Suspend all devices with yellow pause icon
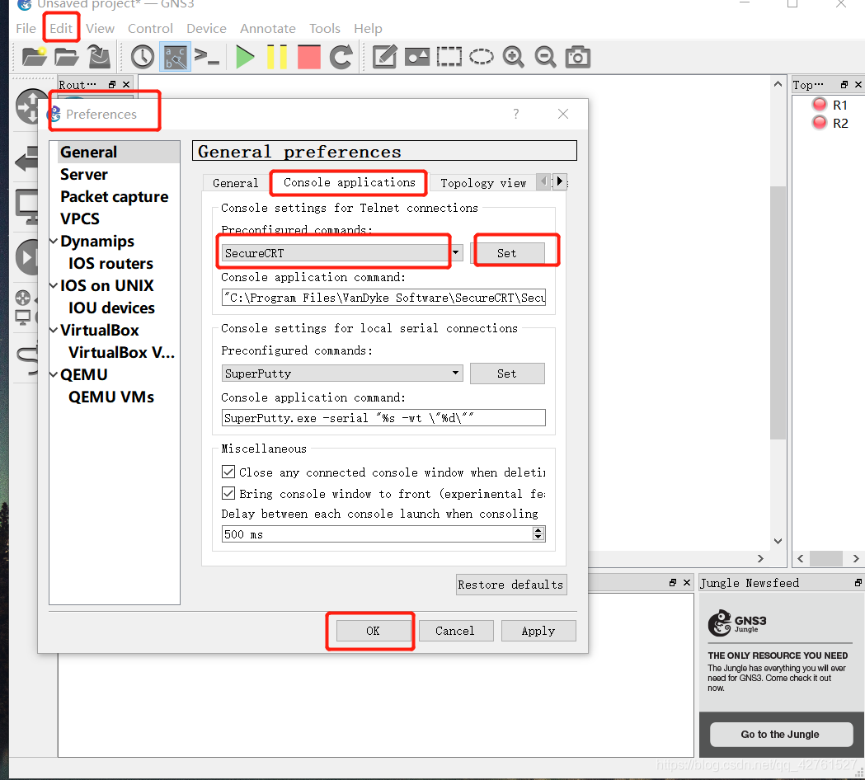865x780 pixels. (276, 57)
